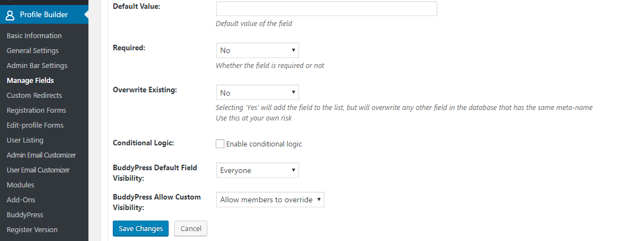Go to User Listing section

pos(25,140)
